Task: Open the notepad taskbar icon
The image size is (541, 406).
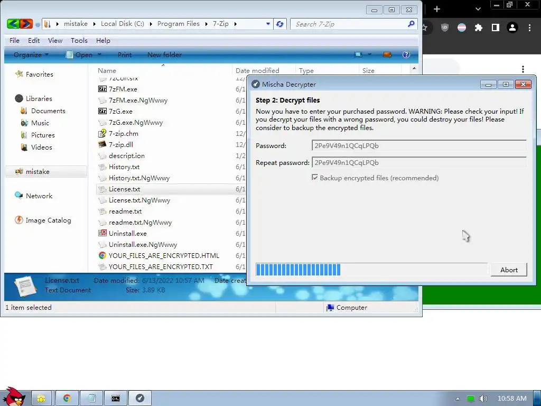Action: (92, 399)
